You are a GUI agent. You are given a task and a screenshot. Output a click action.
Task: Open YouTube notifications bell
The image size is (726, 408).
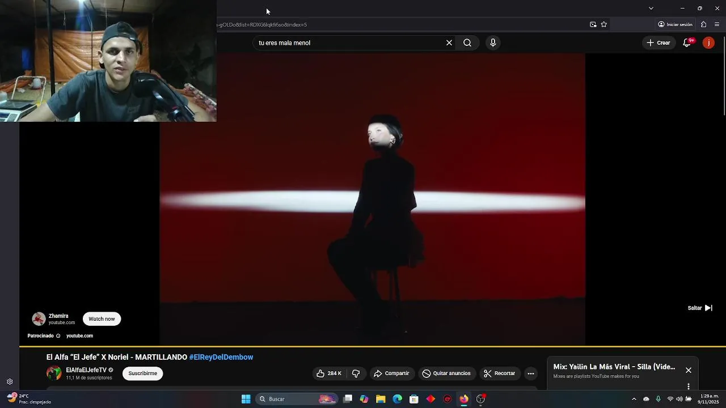click(x=687, y=42)
